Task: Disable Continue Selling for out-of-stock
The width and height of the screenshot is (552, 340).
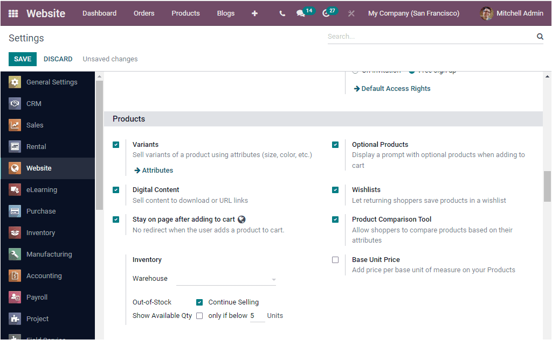Action: point(199,302)
